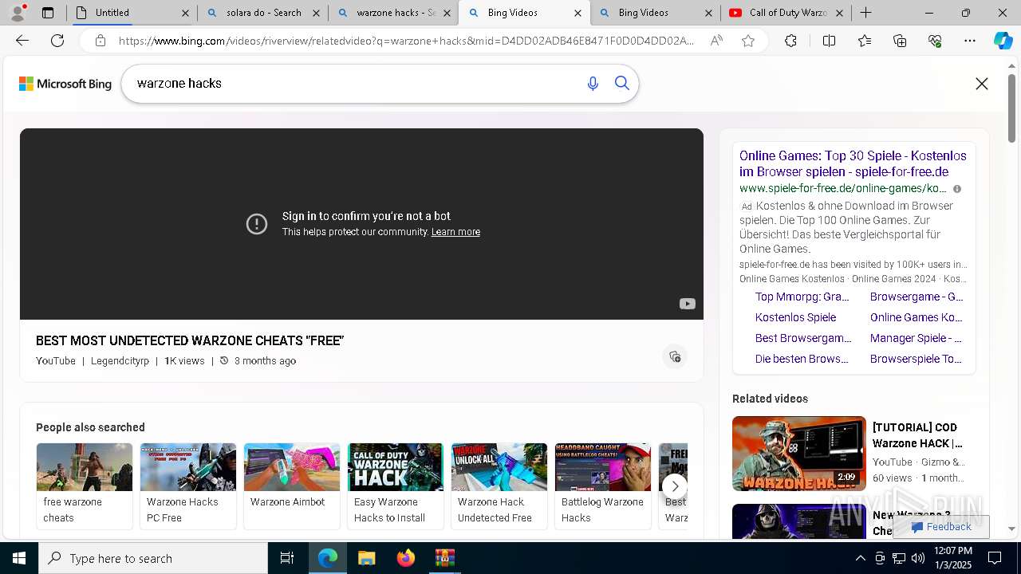Close the Untitled tab
Screen dimensions: 1021x574
pyautogui.click(x=185, y=13)
